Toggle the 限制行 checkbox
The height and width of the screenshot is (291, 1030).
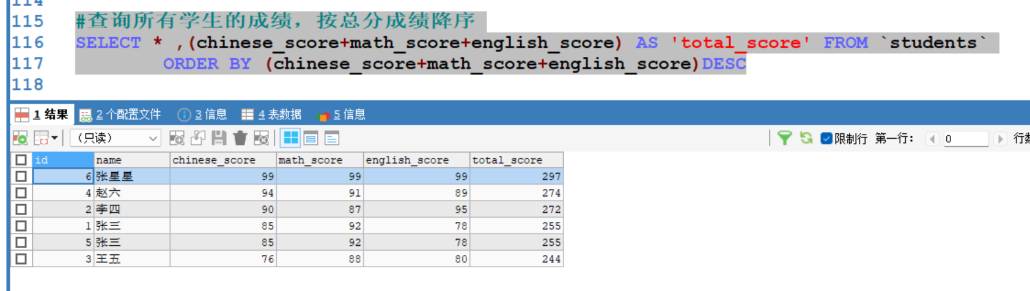click(826, 138)
